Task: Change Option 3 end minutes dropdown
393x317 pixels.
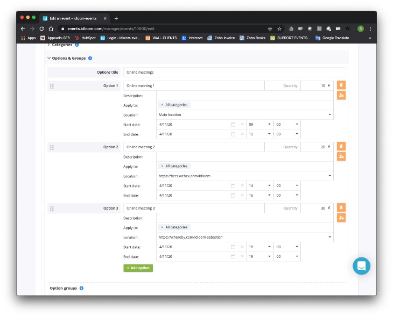Action: (287, 257)
